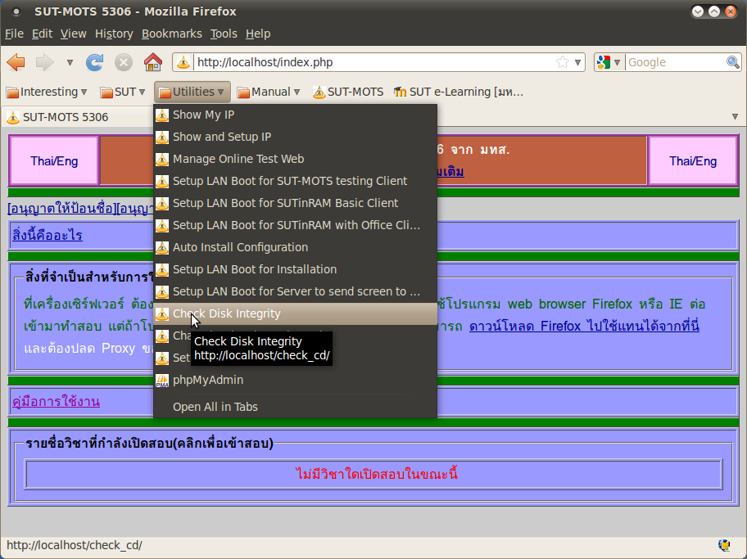Screen dimensions: 747x559
Task: Open the คู่มือการใช้งาน manual link
Action: [57, 401]
